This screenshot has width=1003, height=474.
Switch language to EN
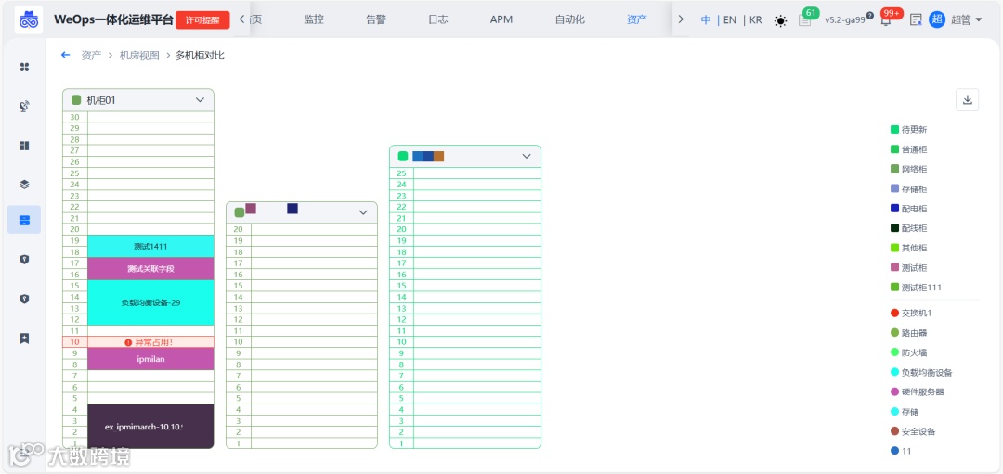pos(730,19)
